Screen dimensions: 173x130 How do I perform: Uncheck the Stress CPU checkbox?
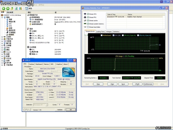point(88,14)
